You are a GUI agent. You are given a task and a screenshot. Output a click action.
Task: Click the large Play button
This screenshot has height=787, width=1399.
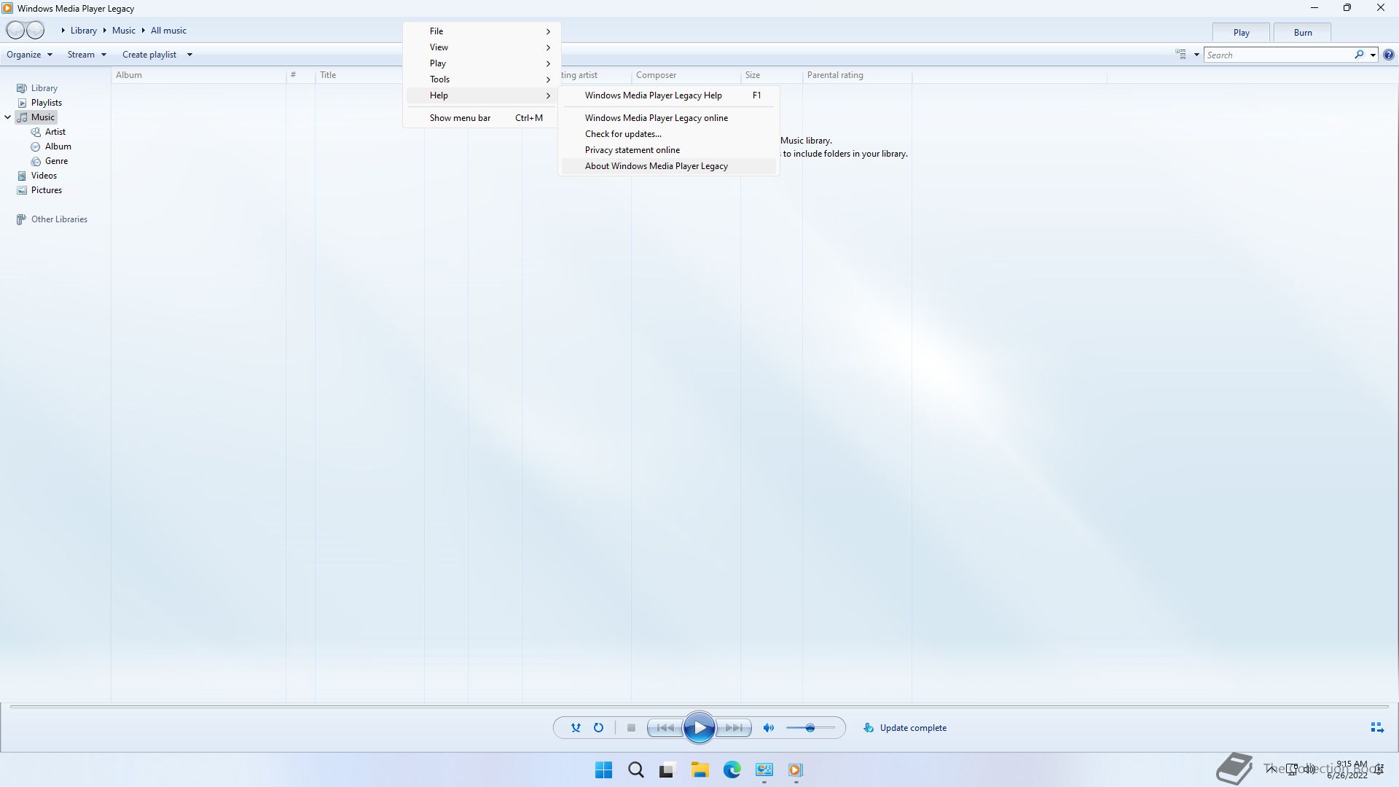click(x=699, y=728)
